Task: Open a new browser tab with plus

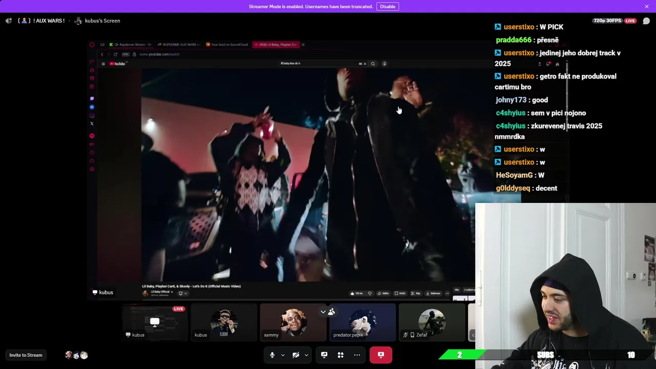Action: click(x=303, y=45)
